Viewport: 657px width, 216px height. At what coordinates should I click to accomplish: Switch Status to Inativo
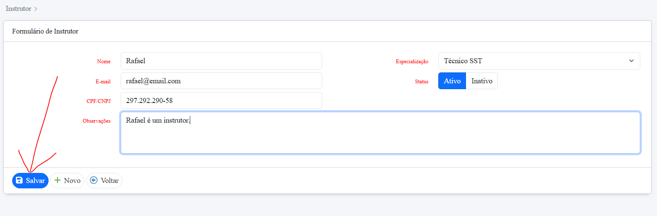[x=481, y=81]
